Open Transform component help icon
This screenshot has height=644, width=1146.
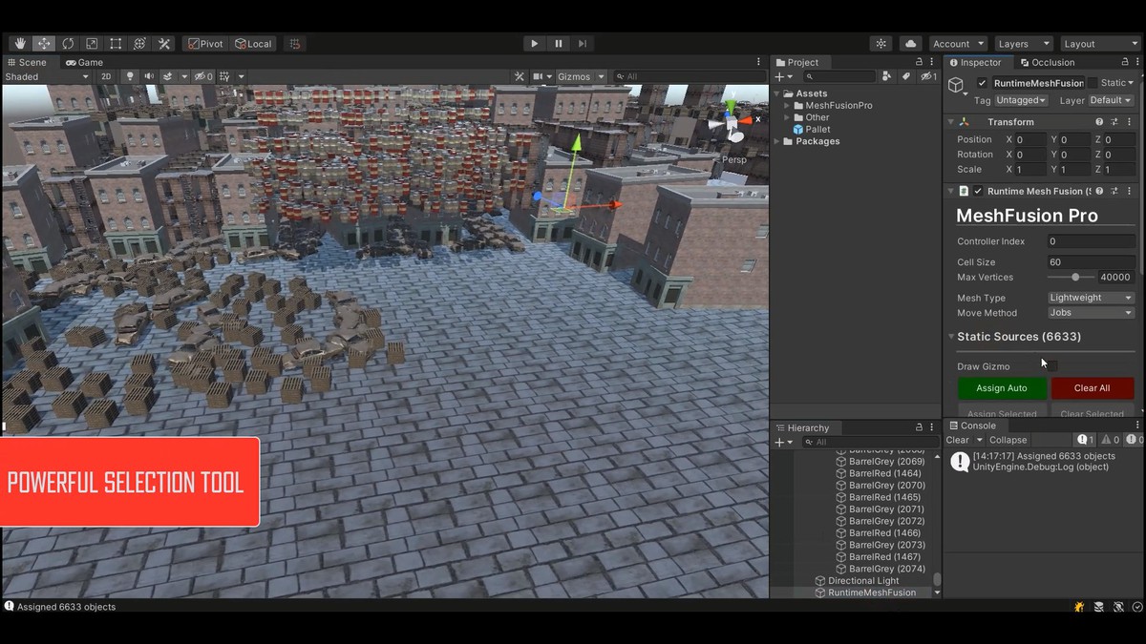1099,122
